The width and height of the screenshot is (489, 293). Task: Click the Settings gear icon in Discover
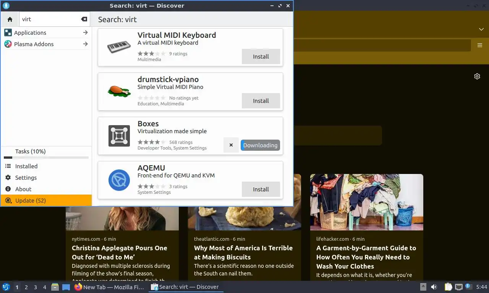tap(8, 178)
